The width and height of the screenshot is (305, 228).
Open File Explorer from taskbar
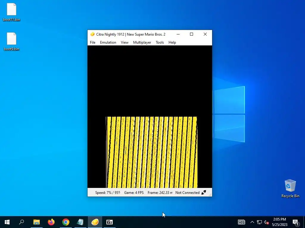click(36, 222)
